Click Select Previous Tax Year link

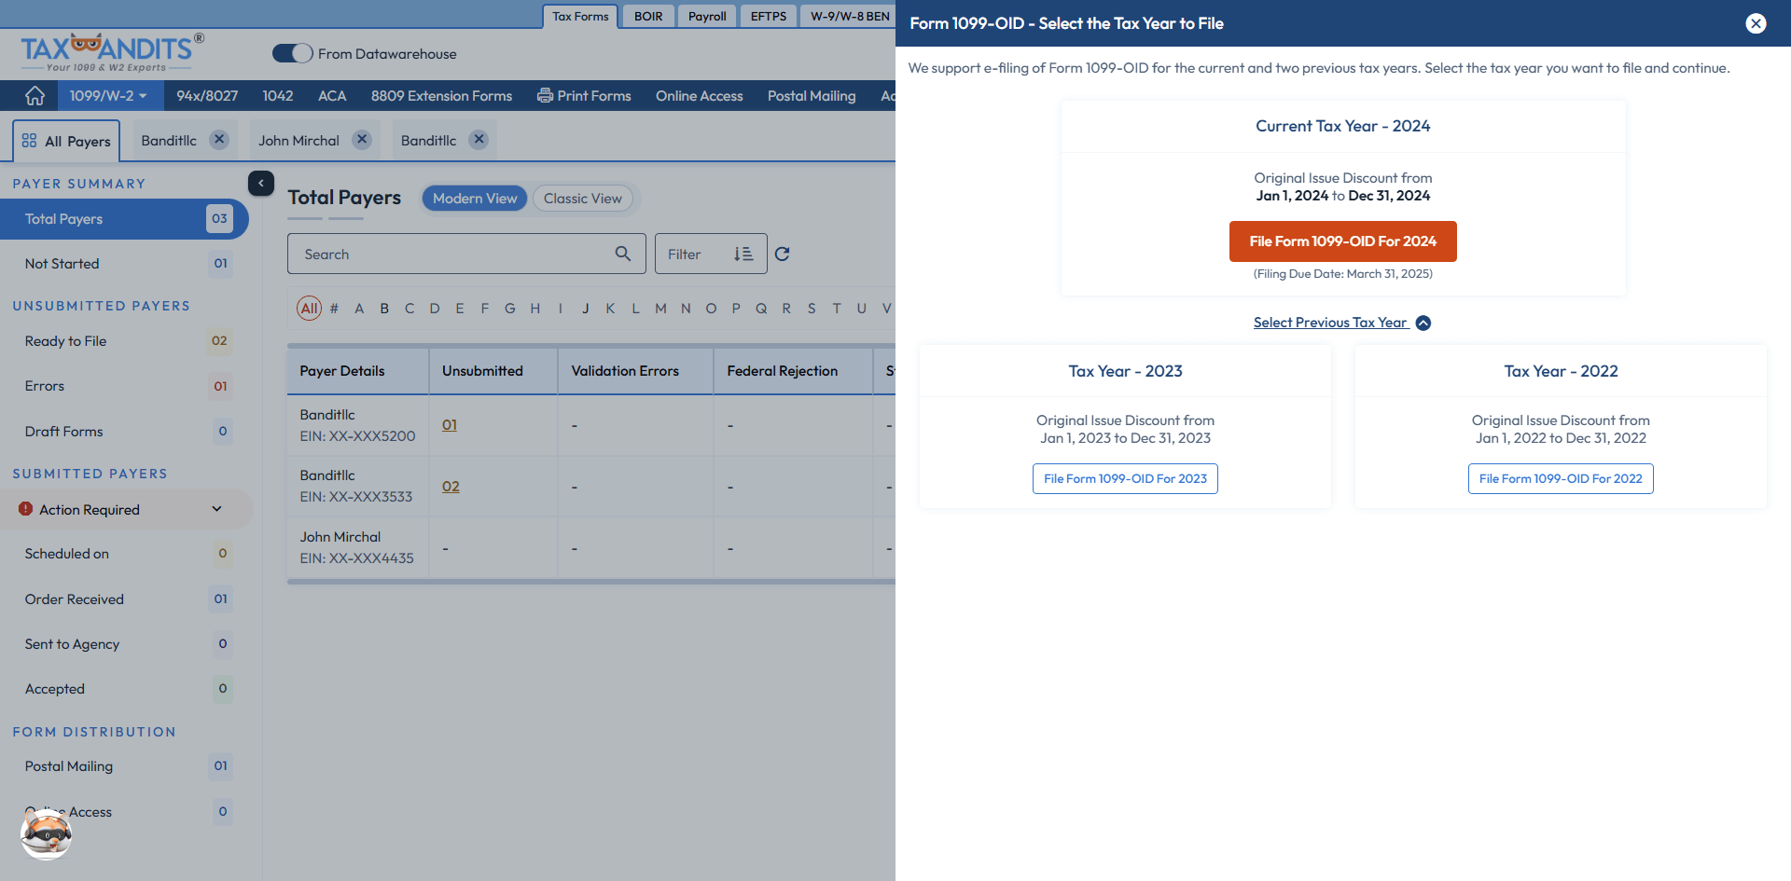tap(1330, 323)
